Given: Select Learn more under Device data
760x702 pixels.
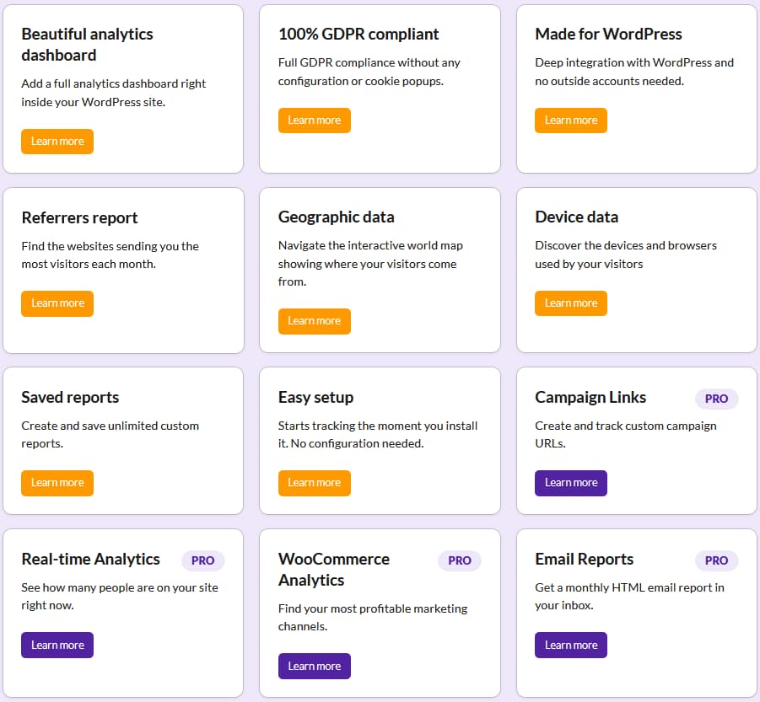Looking at the screenshot, I should pos(570,303).
